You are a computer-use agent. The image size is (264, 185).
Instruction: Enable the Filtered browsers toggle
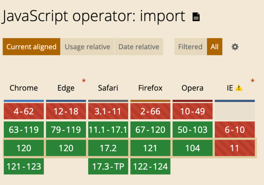190,47
